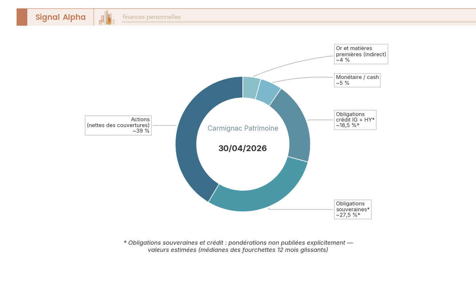Select the 'Obligations souveraines* ~27,5 %*' label box
The image size is (476, 286).
click(x=353, y=209)
